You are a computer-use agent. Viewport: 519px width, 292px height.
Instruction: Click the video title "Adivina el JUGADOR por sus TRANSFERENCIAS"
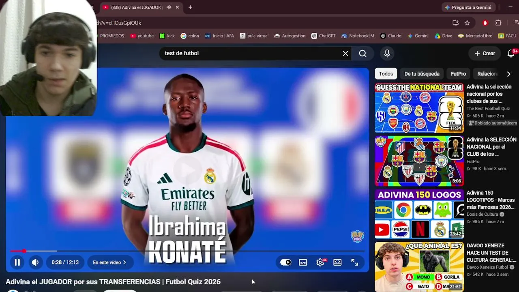tap(113, 282)
